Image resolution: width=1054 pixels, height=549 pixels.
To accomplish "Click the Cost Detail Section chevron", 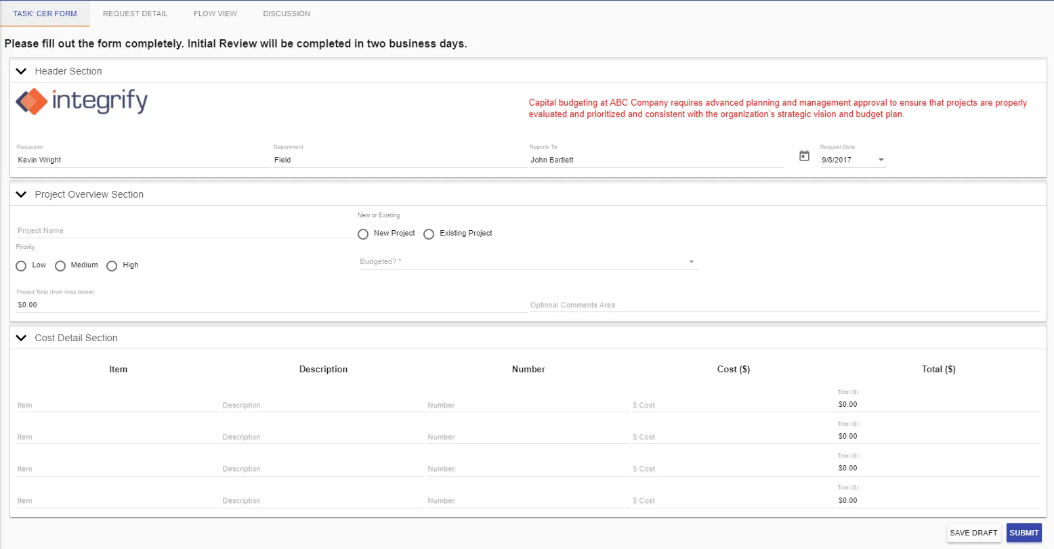I will click(x=20, y=337).
